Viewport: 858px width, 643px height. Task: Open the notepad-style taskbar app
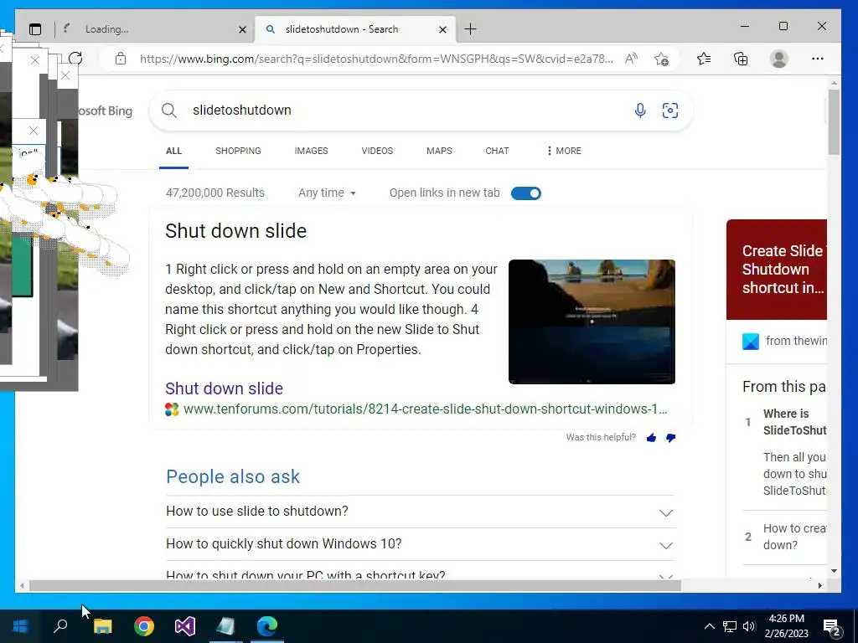pyautogui.click(x=225, y=626)
